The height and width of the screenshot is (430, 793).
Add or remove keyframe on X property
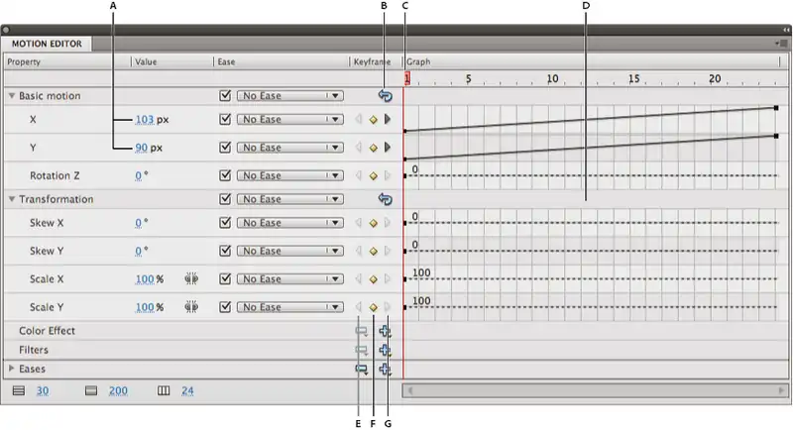pyautogui.click(x=374, y=120)
